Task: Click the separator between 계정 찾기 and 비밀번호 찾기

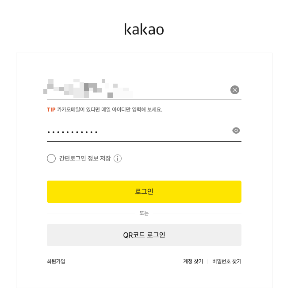Action: click(207, 262)
